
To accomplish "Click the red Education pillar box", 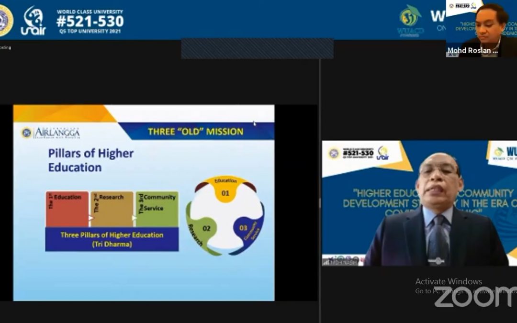I will [67, 209].
